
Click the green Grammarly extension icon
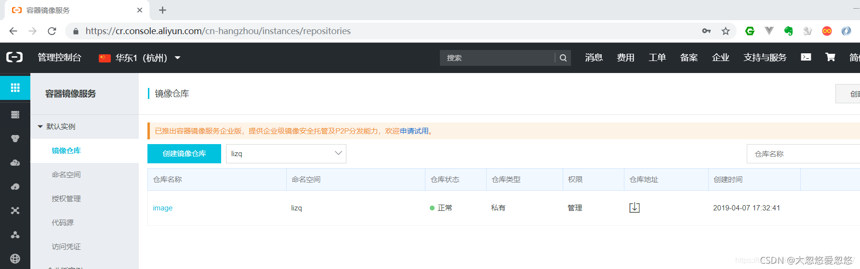pyautogui.click(x=750, y=31)
